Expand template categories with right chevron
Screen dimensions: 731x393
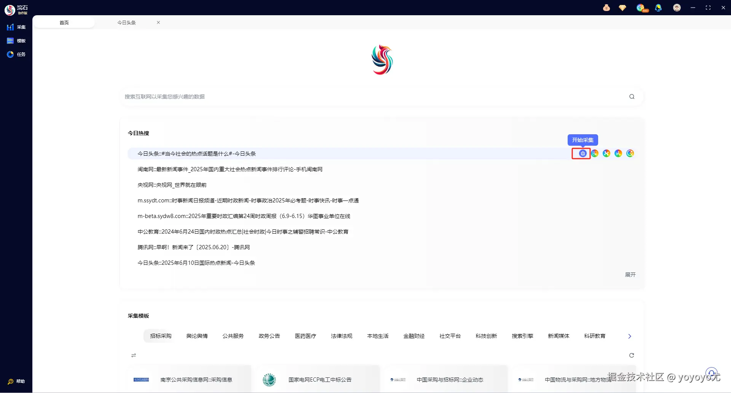pos(630,336)
